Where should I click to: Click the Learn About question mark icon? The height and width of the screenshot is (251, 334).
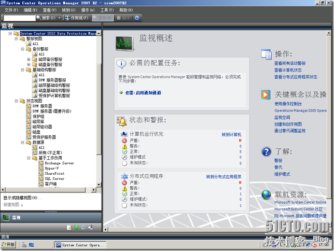tap(266, 151)
